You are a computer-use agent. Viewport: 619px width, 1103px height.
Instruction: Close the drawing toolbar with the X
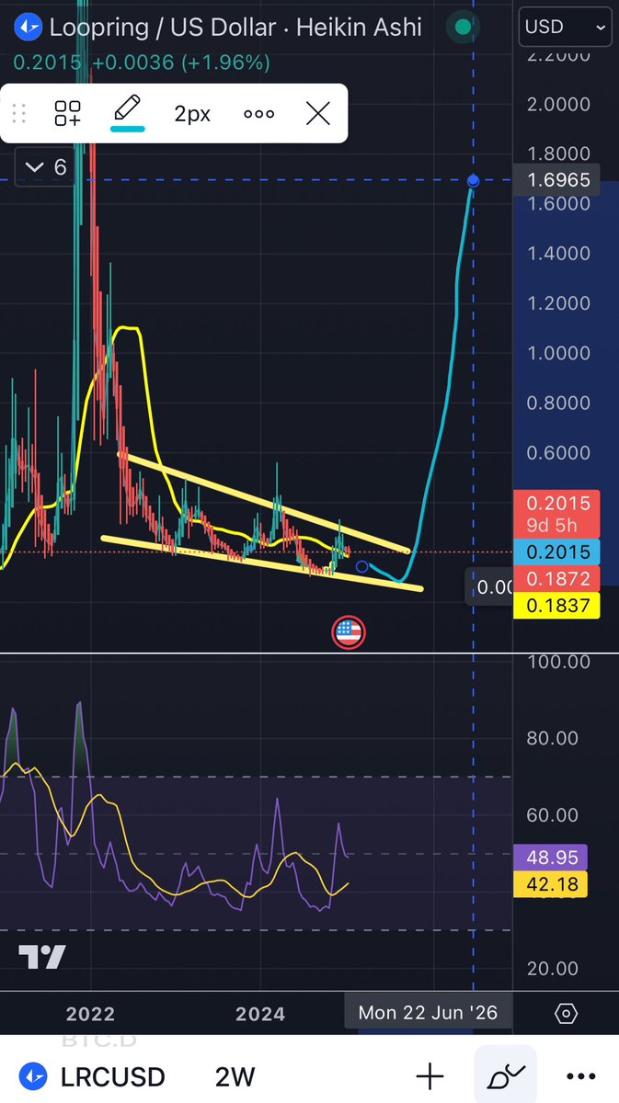tap(317, 114)
